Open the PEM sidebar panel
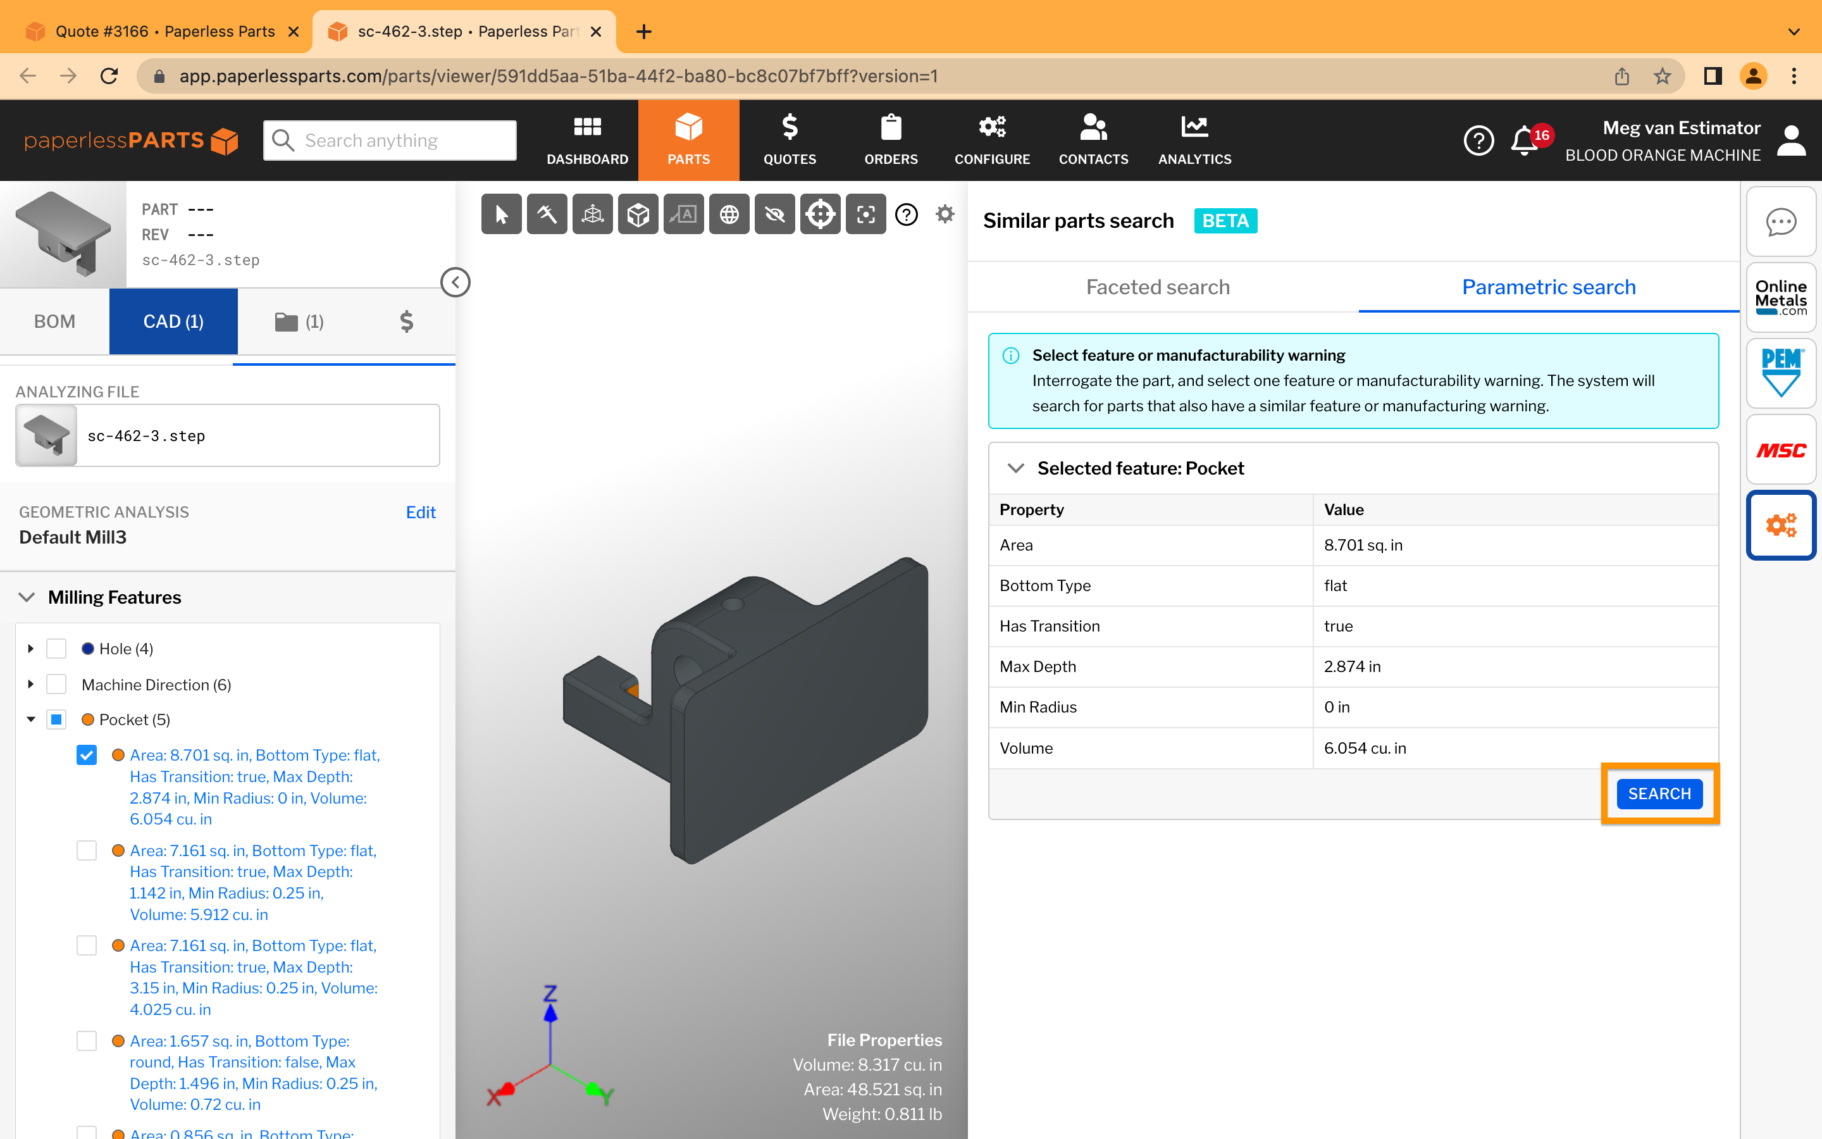Screen dimensions: 1822x1139 (x=1782, y=373)
